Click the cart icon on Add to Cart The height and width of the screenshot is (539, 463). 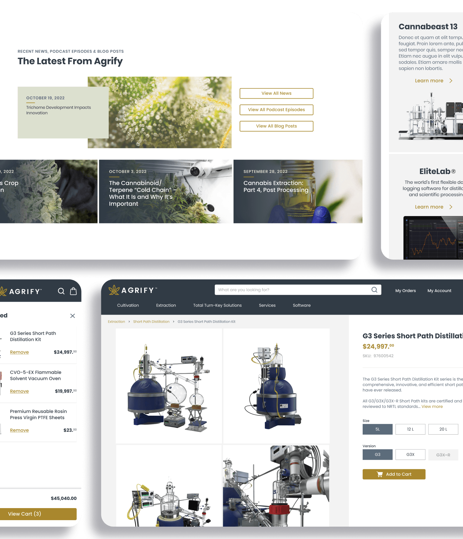380,474
